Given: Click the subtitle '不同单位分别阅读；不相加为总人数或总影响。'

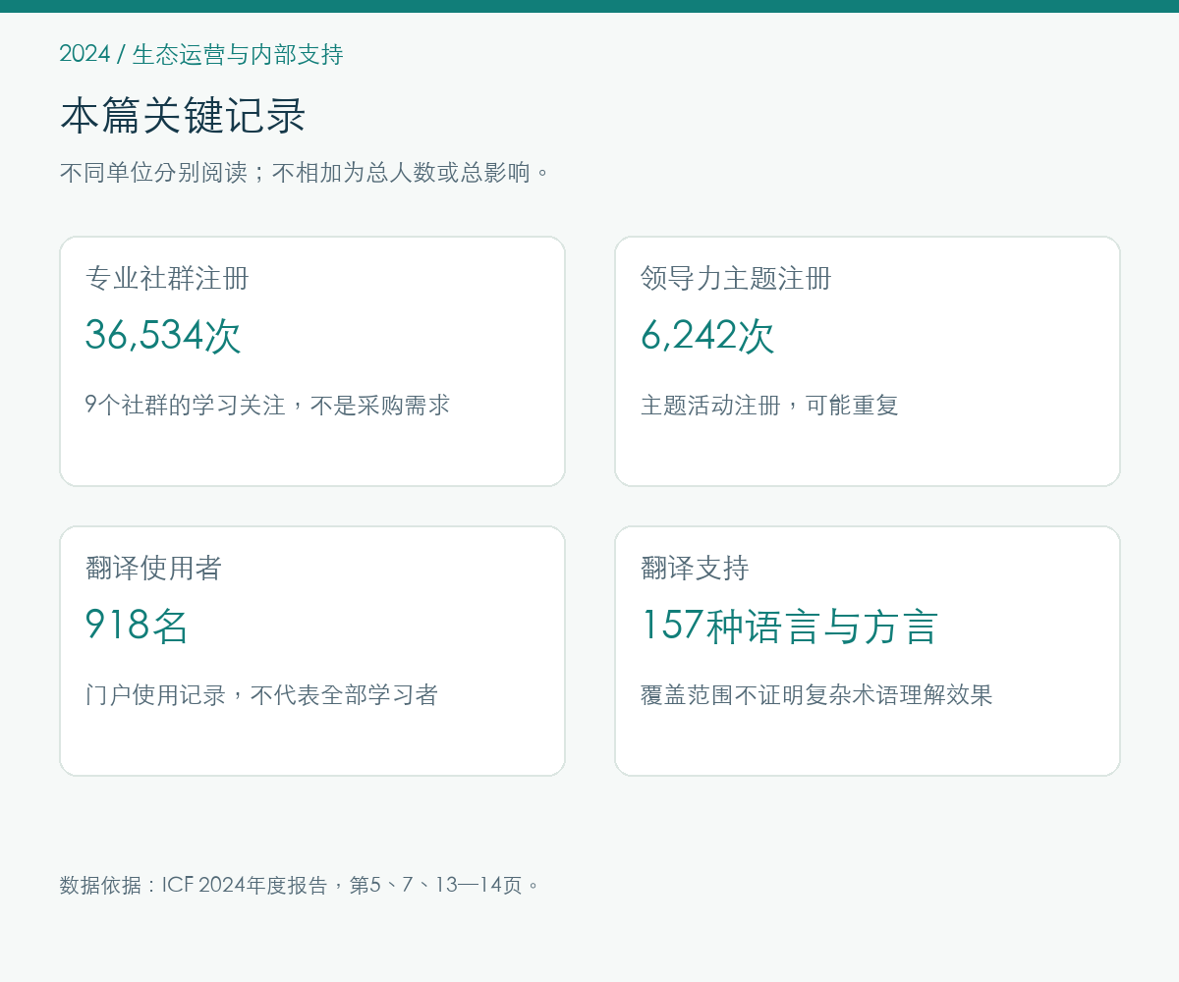Looking at the screenshot, I should [306, 173].
